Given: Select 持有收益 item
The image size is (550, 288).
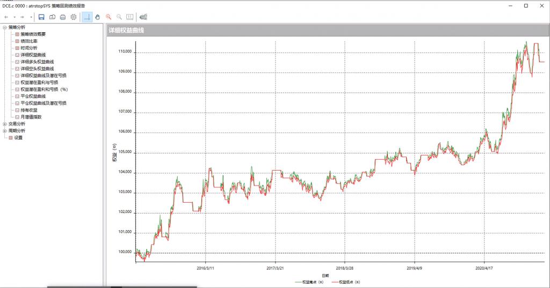Looking at the screenshot, I should 29,110.
